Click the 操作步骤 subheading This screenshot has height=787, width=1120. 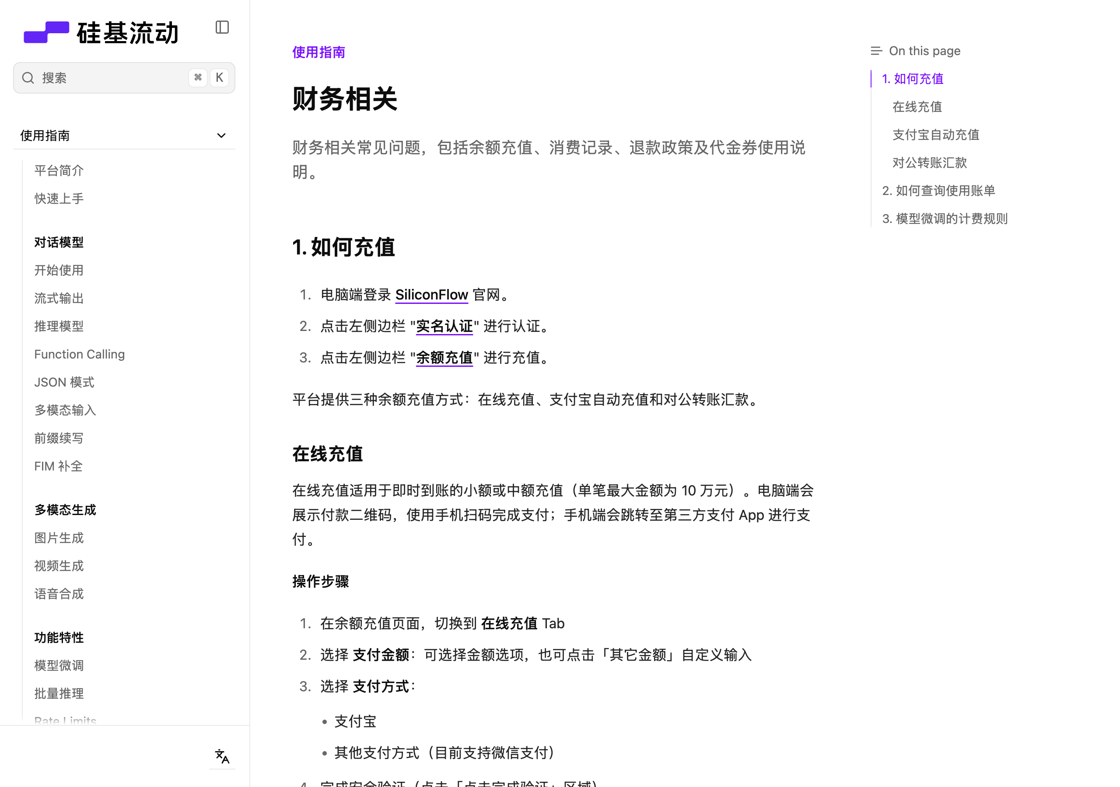click(321, 582)
